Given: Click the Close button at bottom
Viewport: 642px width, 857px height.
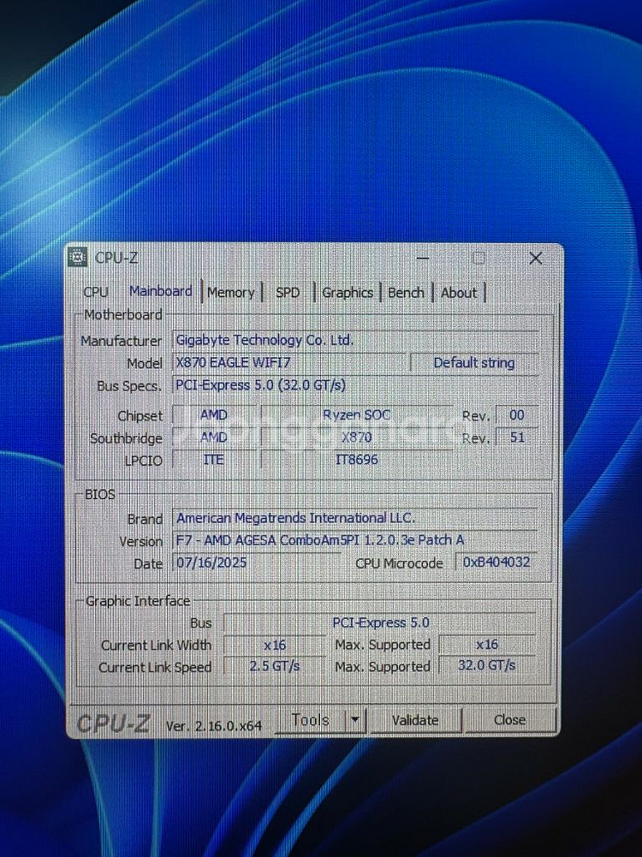Looking at the screenshot, I should (x=510, y=720).
